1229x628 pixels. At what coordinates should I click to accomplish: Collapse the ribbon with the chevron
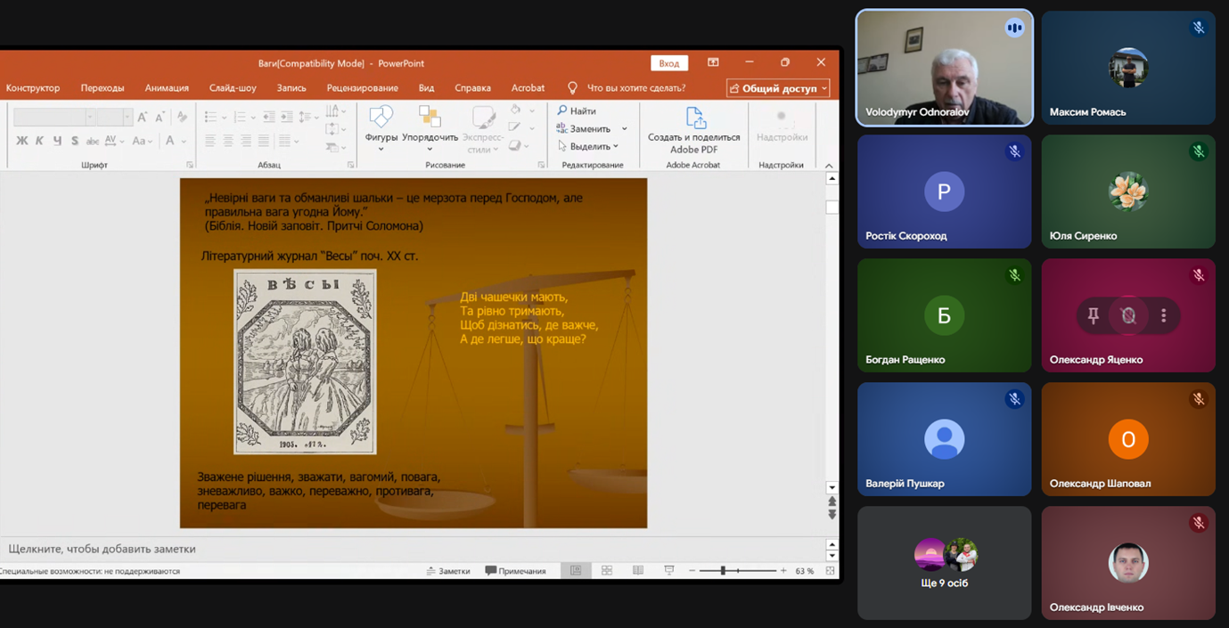click(829, 166)
